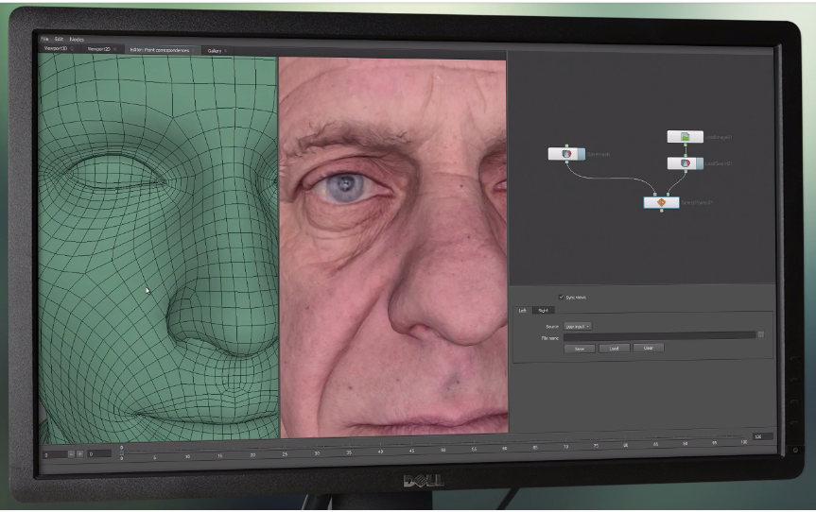Click the SelectPoints01 node icon
This screenshot has height=512, width=816.
[x=661, y=202]
